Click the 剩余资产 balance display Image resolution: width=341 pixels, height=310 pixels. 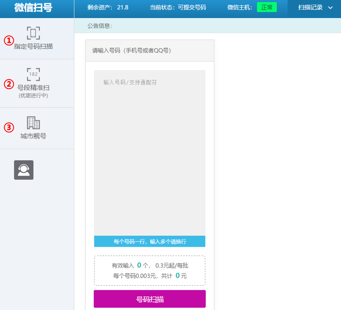click(x=108, y=7)
